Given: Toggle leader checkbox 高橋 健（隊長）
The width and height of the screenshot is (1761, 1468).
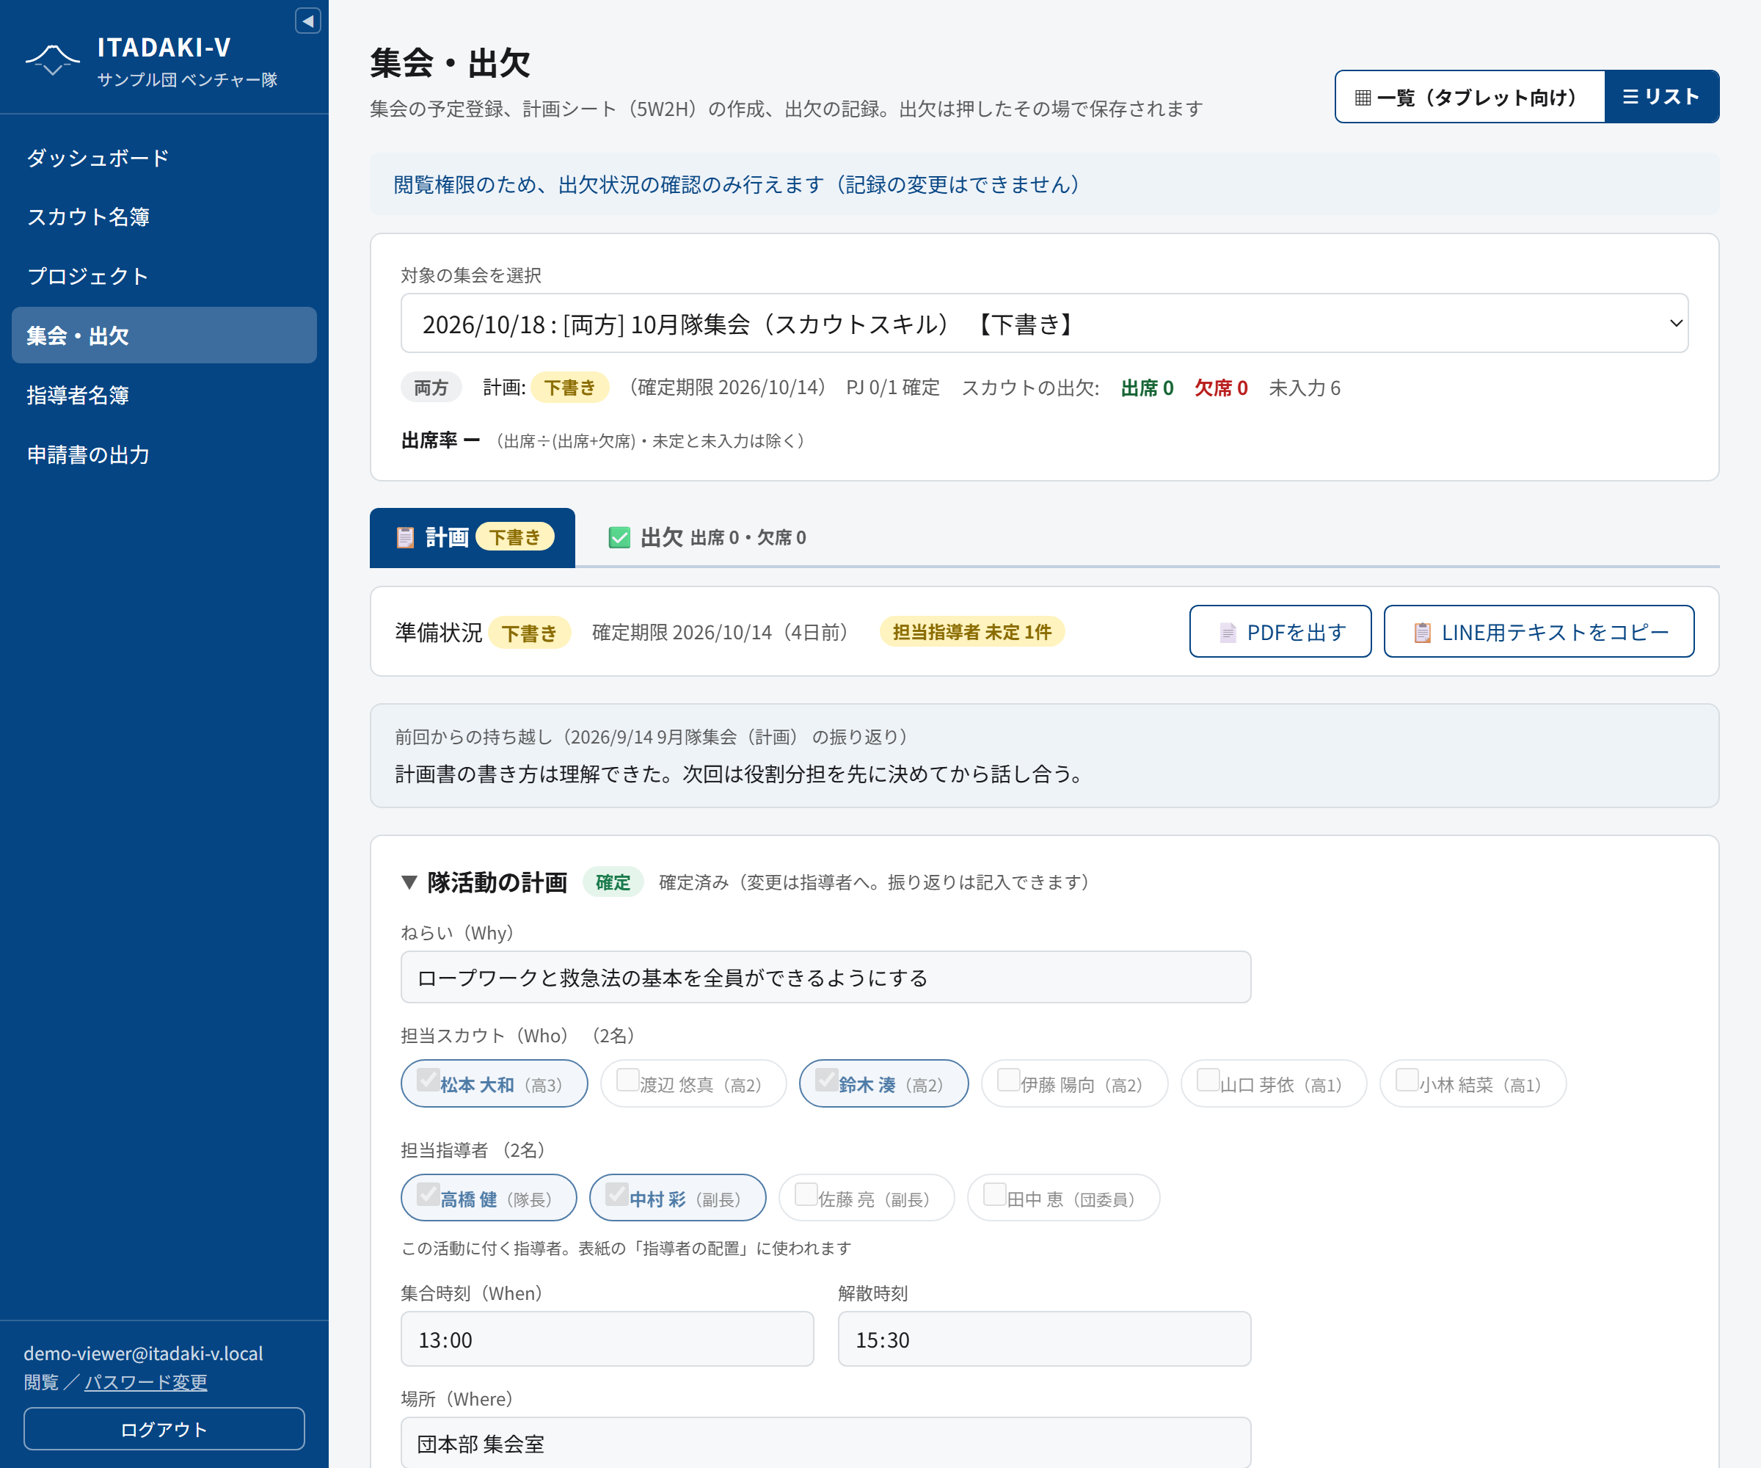Looking at the screenshot, I should point(428,1193).
